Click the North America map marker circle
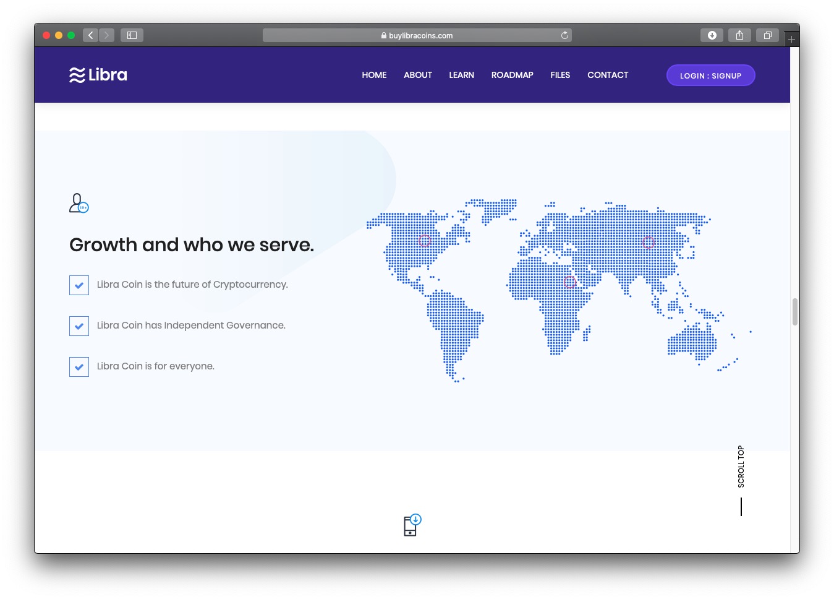This screenshot has width=834, height=599. point(425,241)
